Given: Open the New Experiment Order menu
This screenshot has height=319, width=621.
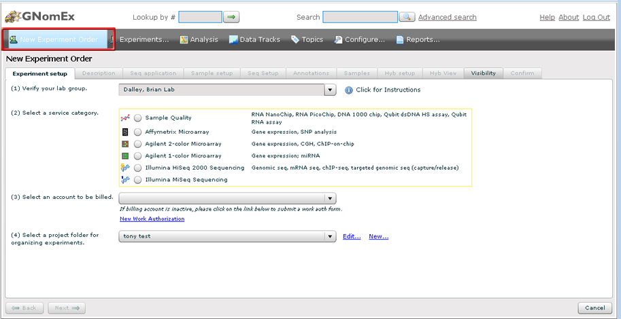Looking at the screenshot, I should [x=58, y=39].
